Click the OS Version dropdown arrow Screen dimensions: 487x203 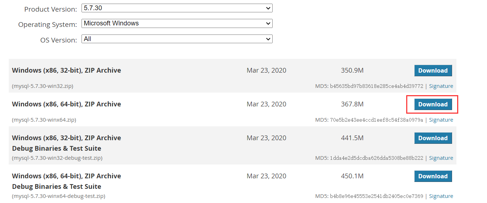(268, 39)
